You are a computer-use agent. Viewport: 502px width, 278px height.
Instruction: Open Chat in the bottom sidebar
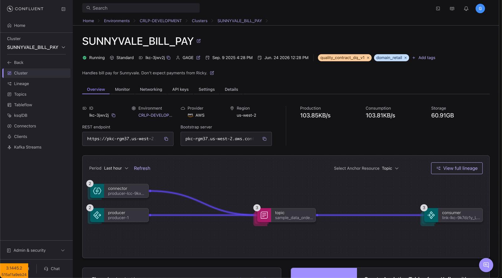point(52,269)
